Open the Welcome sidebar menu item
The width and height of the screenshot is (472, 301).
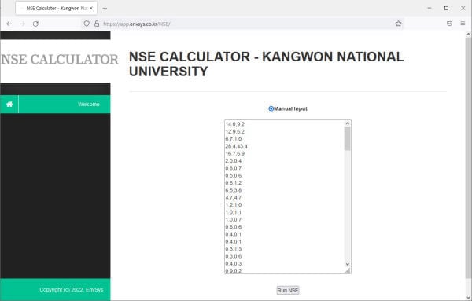pyautogui.click(x=88, y=105)
